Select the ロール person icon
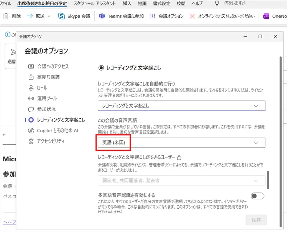The width and height of the screenshot is (287, 232). pos(31,87)
